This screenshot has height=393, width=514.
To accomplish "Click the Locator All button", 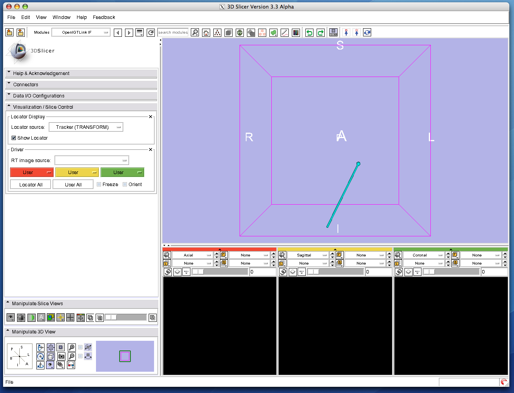I will [x=31, y=185].
